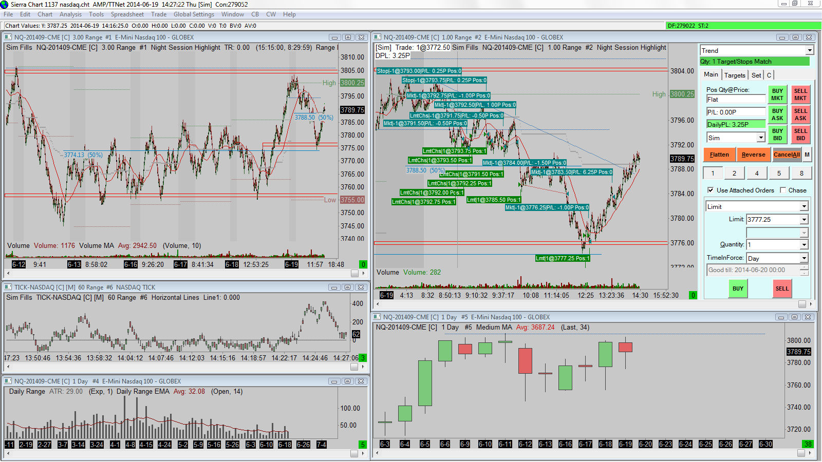Open the 1.00 Range #2 chart window icon
The height and width of the screenshot is (462, 822).
pos(377,37)
